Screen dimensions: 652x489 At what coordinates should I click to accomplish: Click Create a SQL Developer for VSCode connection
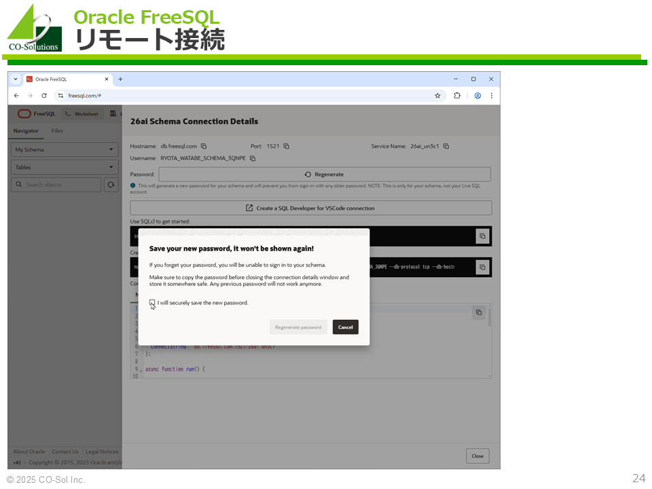[x=310, y=208]
